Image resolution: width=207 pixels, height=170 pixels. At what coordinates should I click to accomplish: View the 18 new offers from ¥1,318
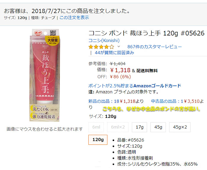[116, 101]
